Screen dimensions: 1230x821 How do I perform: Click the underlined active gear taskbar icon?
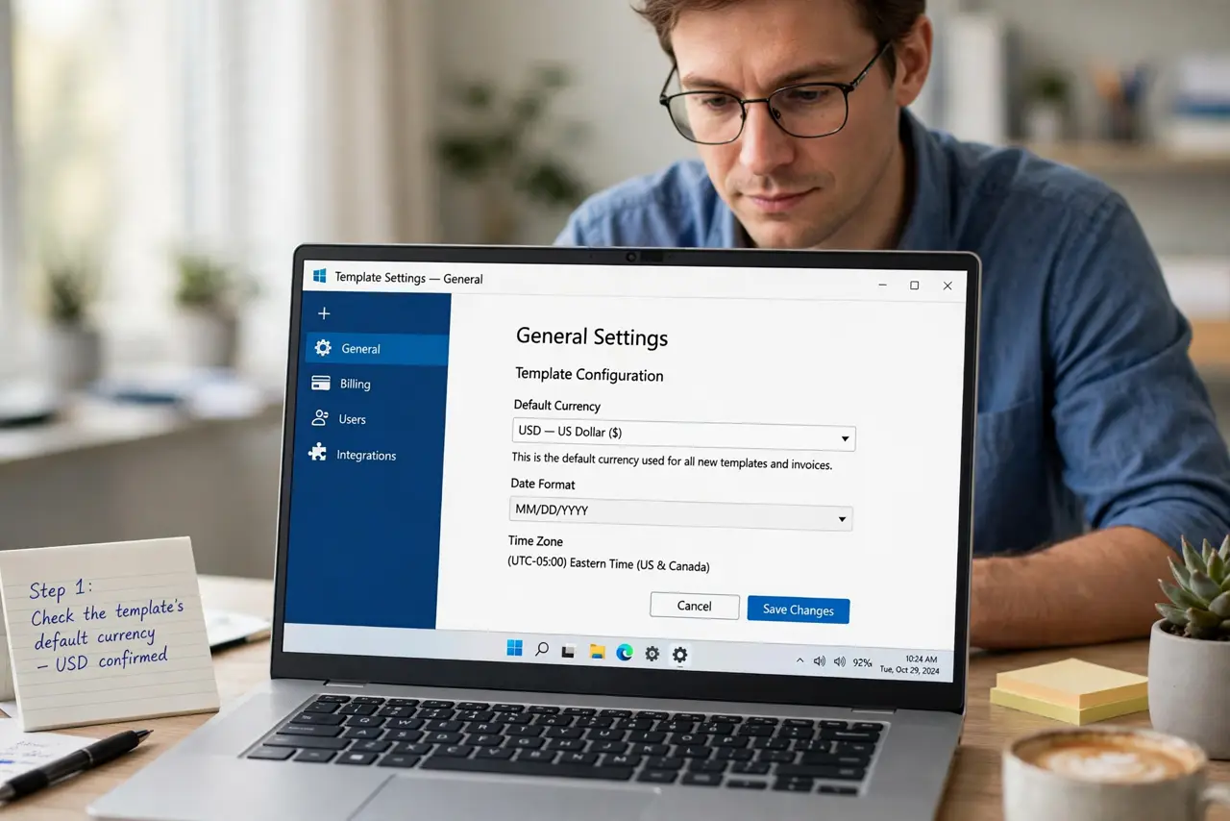point(680,655)
